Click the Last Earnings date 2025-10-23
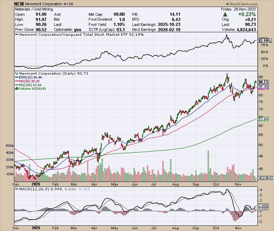Screen dimensions: 274x231 point(169,25)
